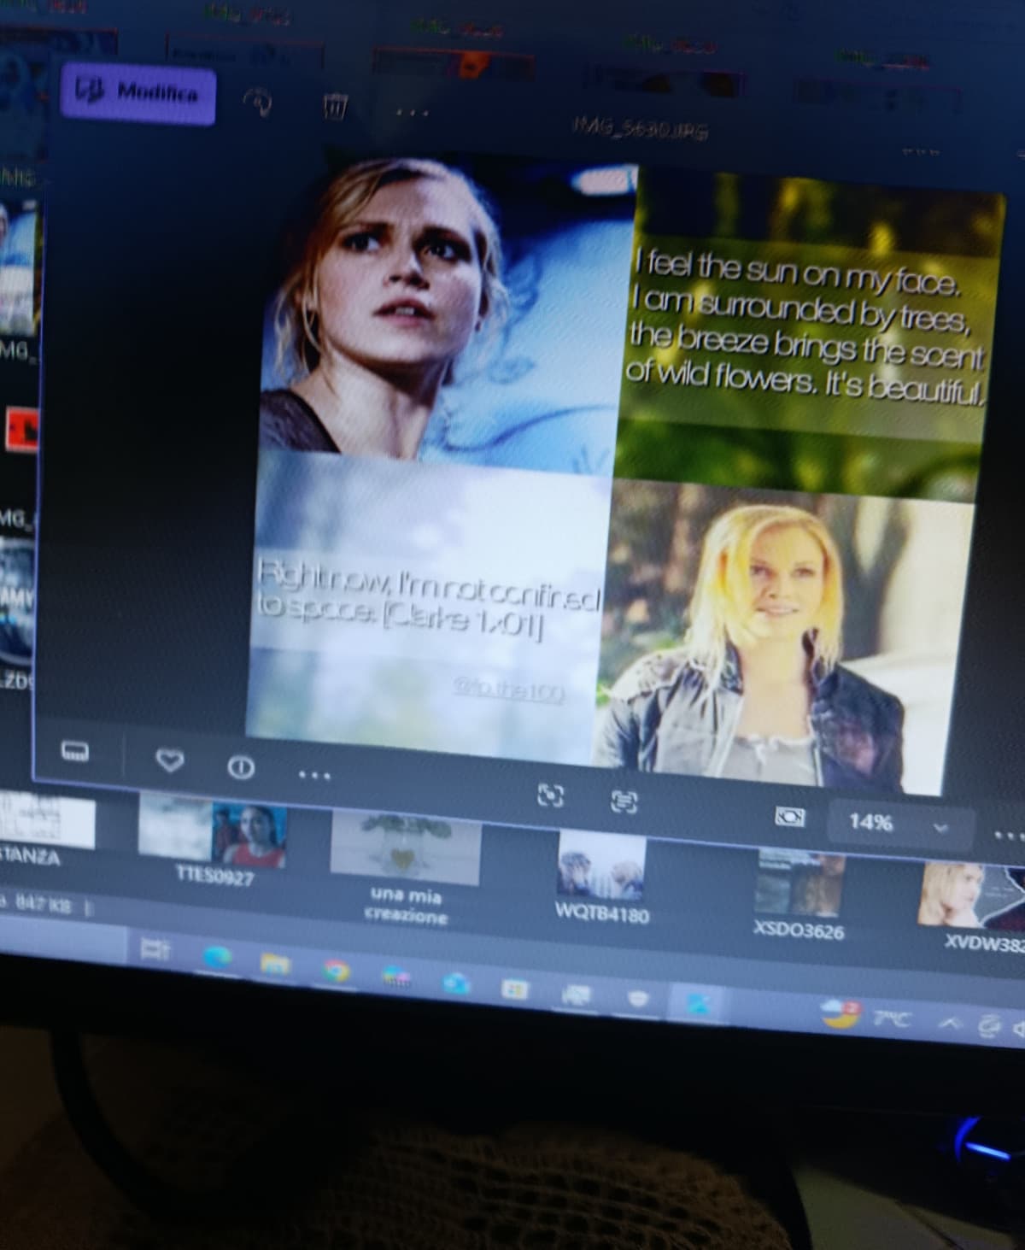This screenshot has width=1025, height=1250.
Task: Show file info with the info icon
Action: 241,767
